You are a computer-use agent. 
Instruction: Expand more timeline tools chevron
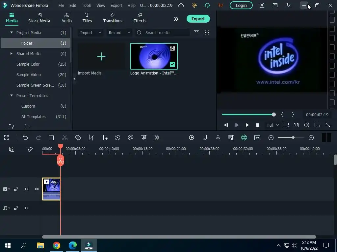click(x=157, y=137)
